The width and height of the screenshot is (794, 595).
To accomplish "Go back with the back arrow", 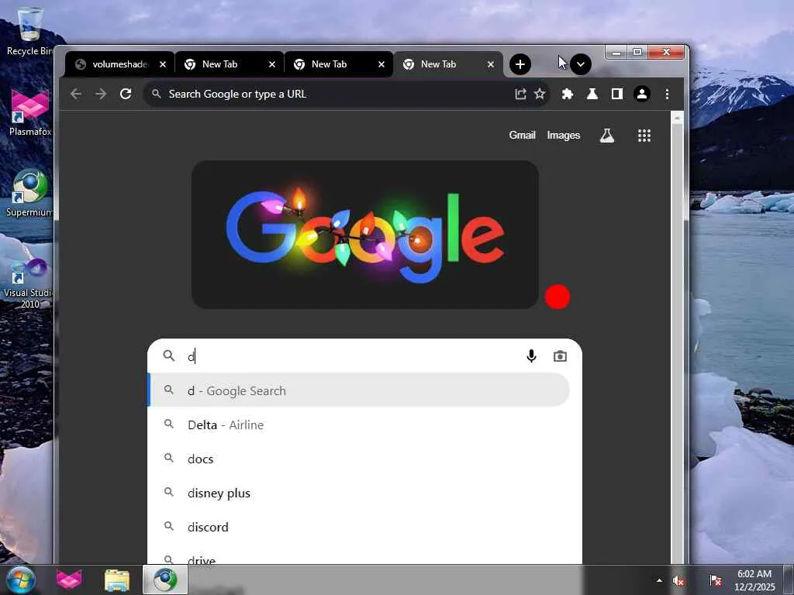I will [76, 94].
